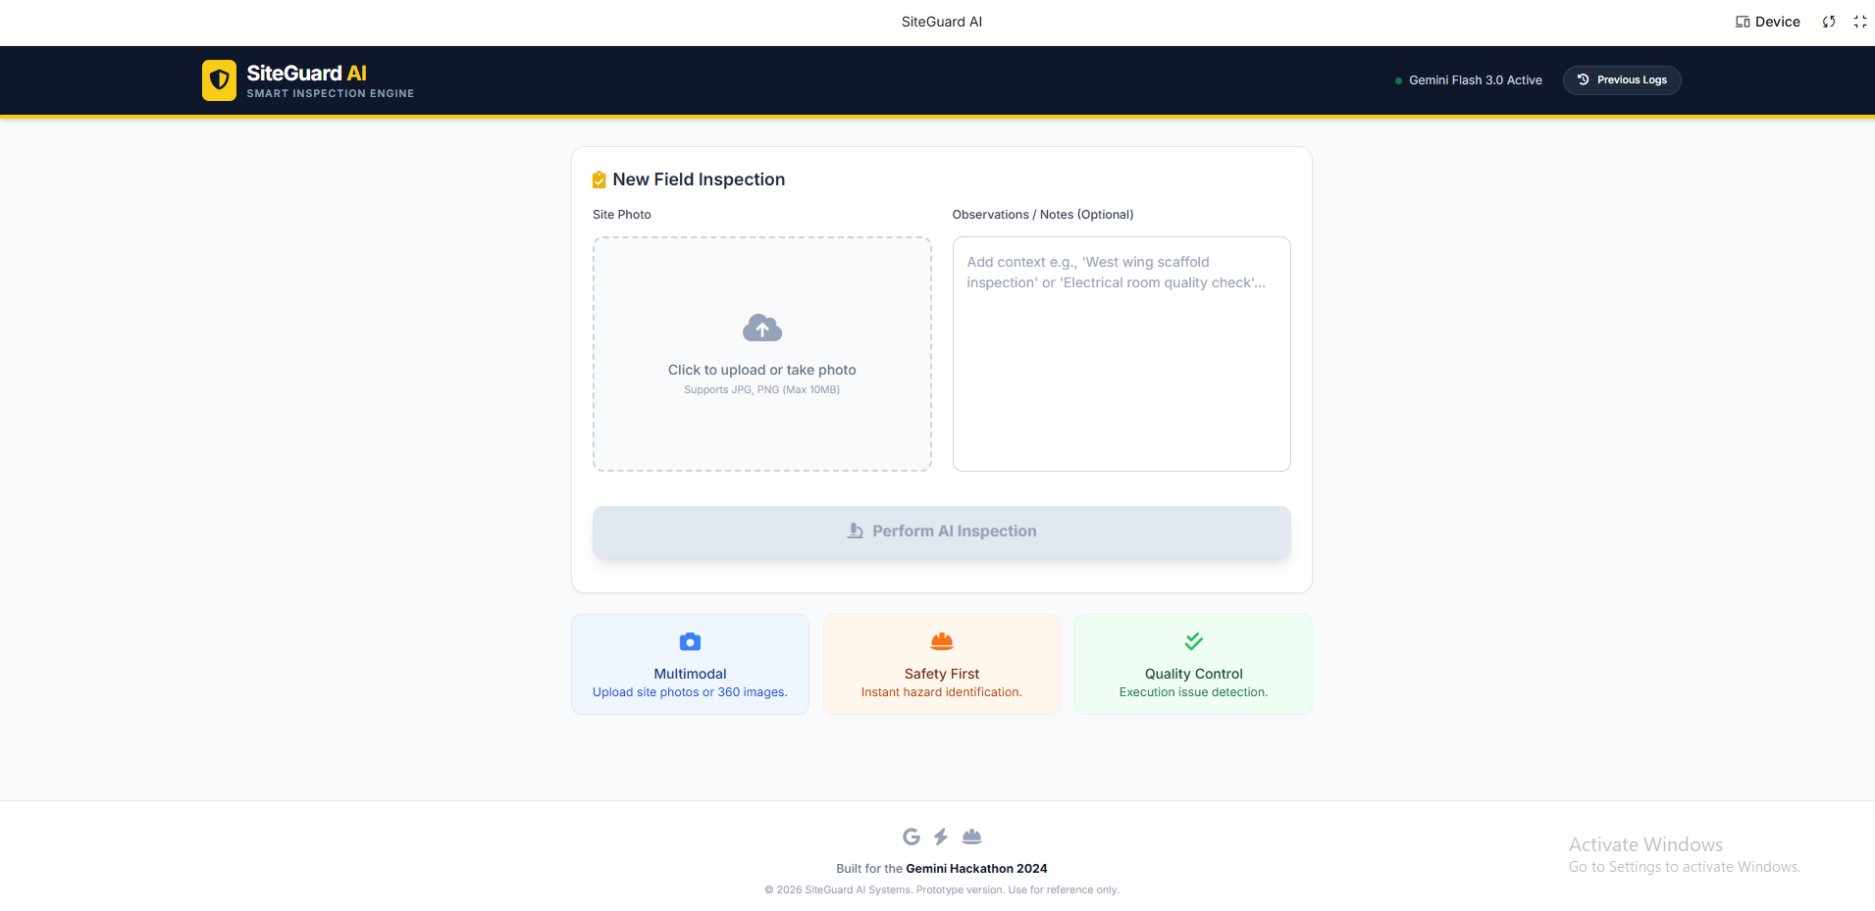The height and width of the screenshot is (911, 1875).
Task: Click the 'SiteGuard AI' page title at top
Action: [x=942, y=22]
